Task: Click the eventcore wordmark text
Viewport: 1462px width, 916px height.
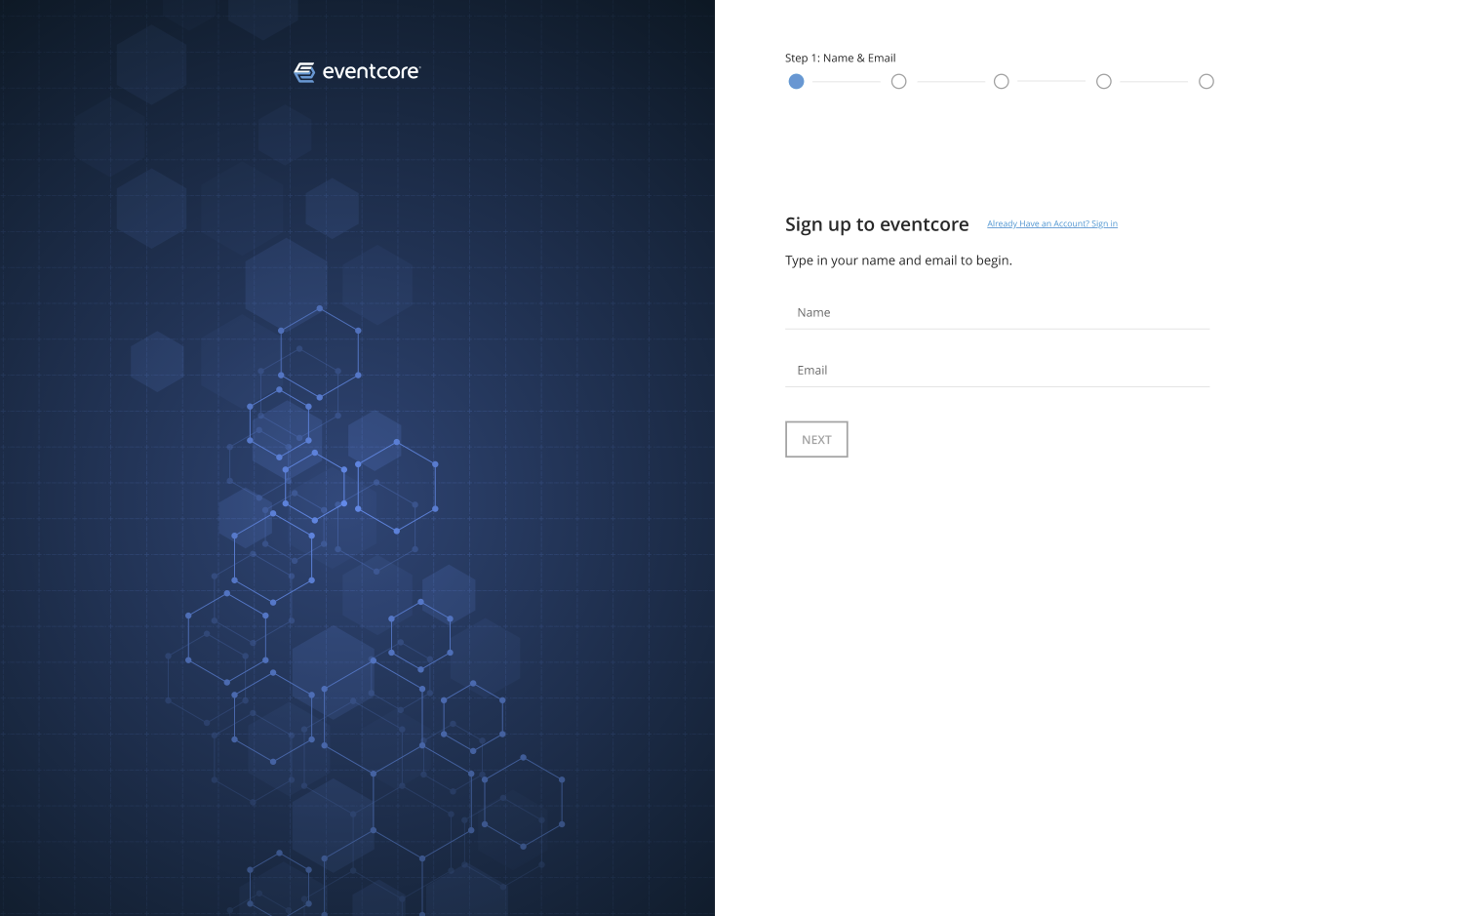Action: click(372, 72)
